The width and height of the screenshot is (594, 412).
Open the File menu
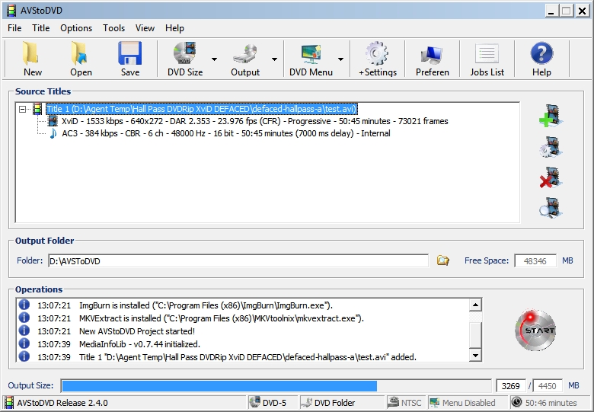point(14,28)
